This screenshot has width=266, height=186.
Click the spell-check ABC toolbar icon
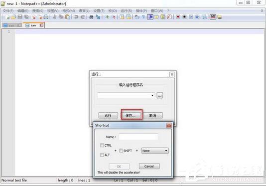click(213, 17)
